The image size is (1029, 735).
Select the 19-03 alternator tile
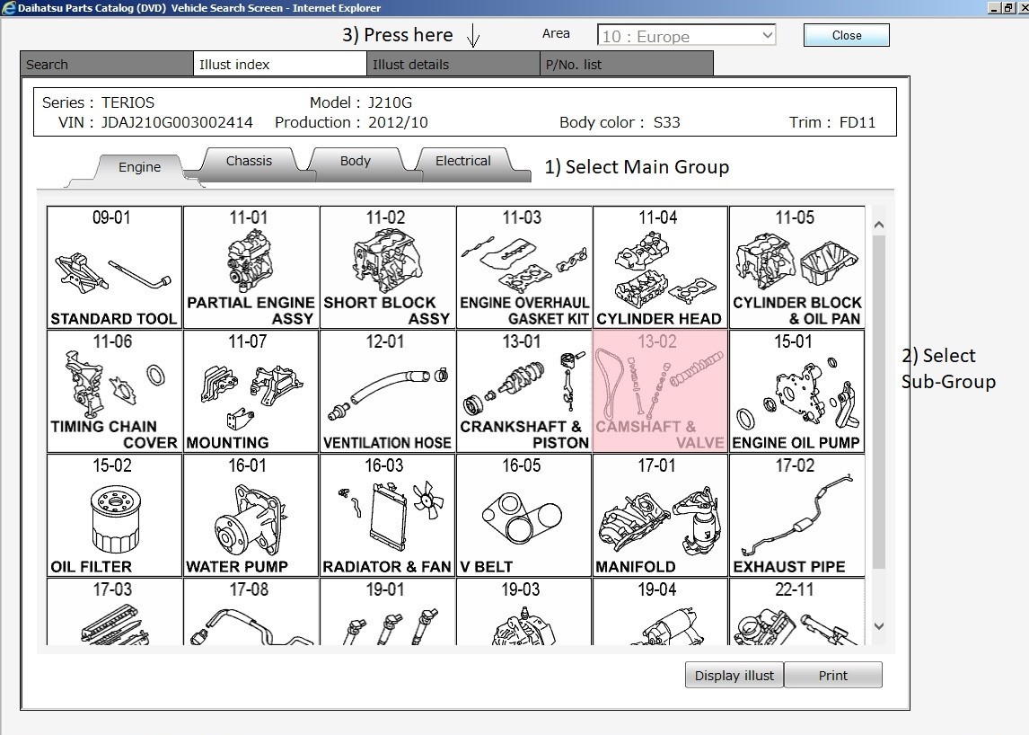click(523, 612)
